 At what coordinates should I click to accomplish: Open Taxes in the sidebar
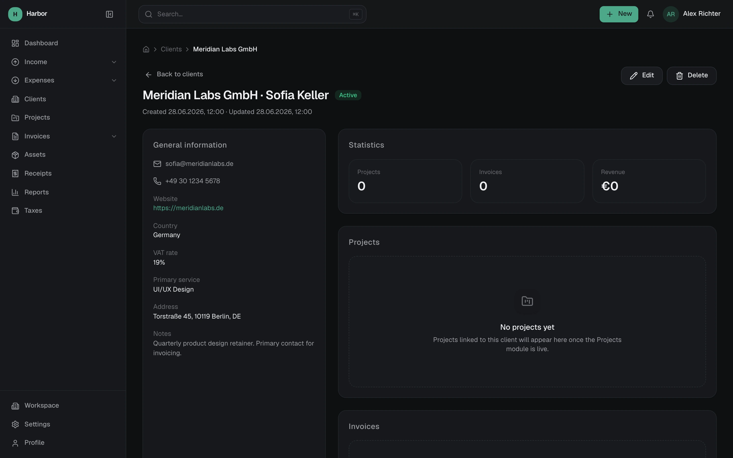[x=63, y=211]
